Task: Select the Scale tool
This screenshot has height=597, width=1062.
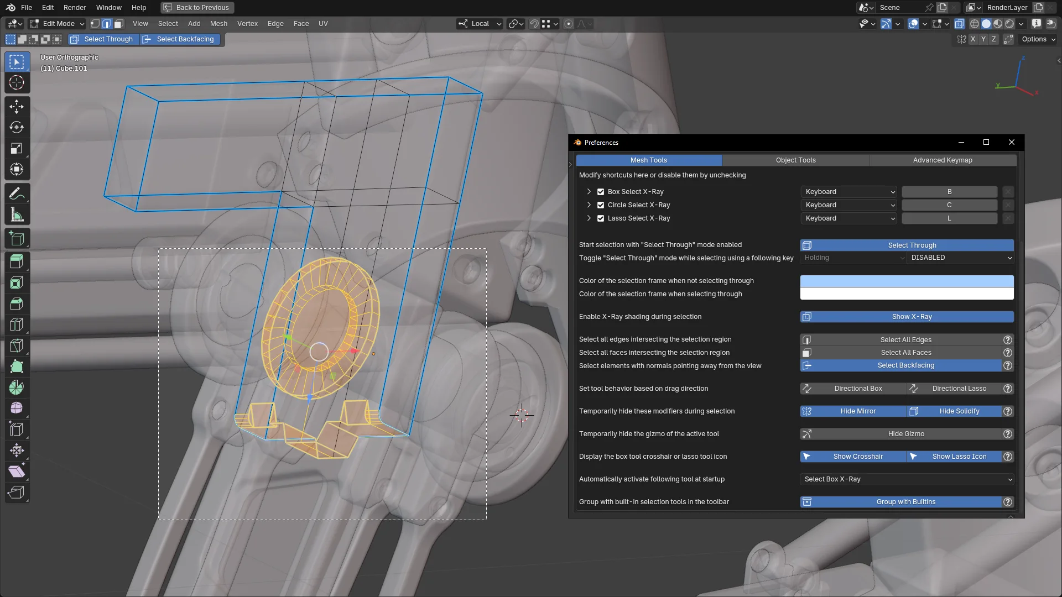Action: pos(17,148)
